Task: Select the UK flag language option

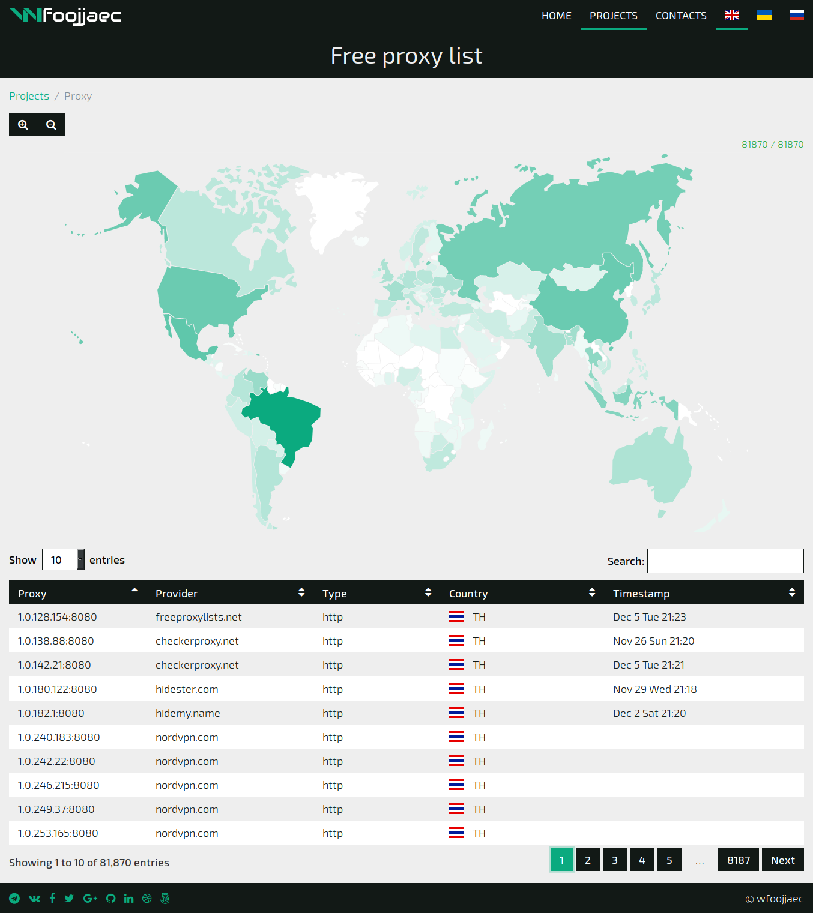Action: 732,15
